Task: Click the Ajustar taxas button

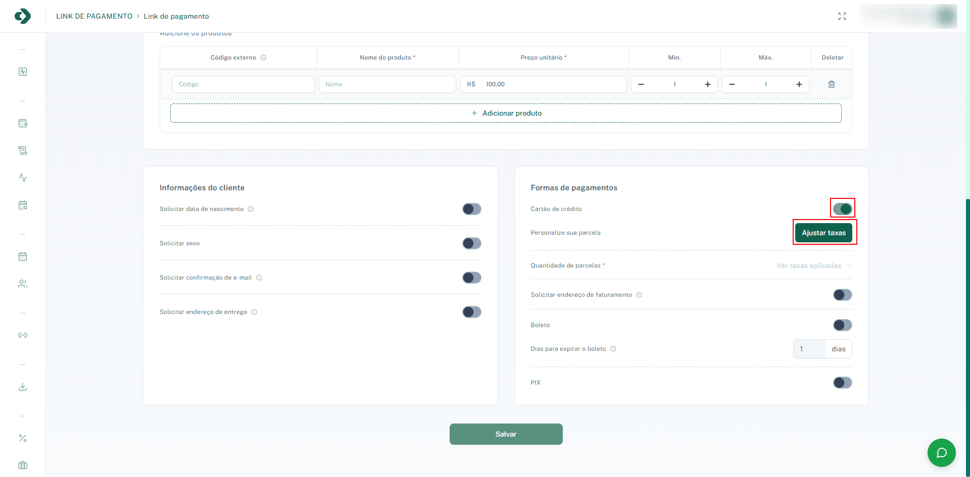Action: [823, 233]
